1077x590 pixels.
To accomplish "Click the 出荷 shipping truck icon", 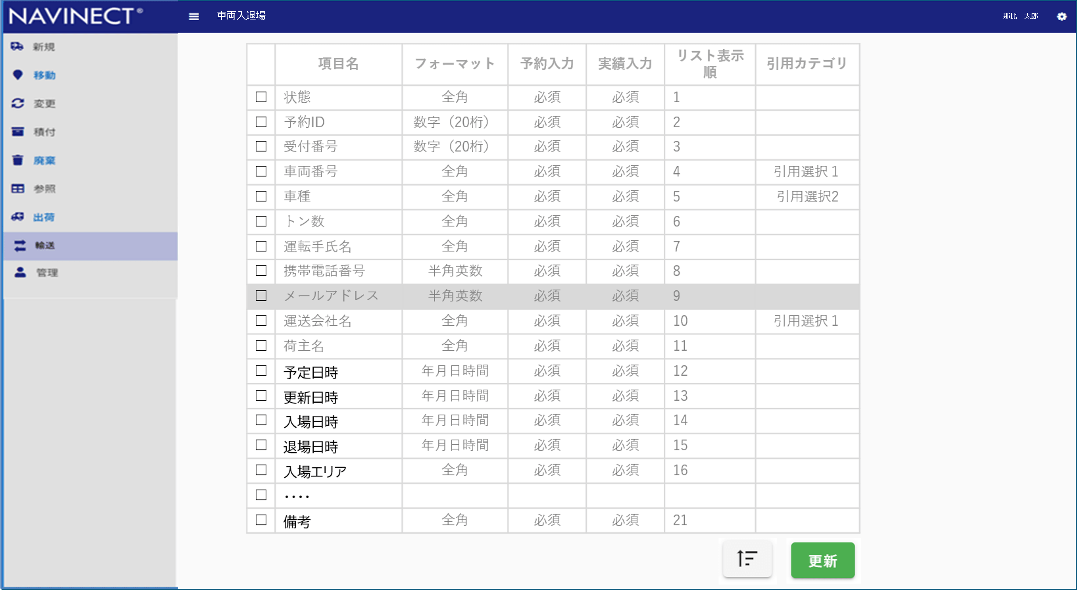I will pyautogui.click(x=18, y=217).
